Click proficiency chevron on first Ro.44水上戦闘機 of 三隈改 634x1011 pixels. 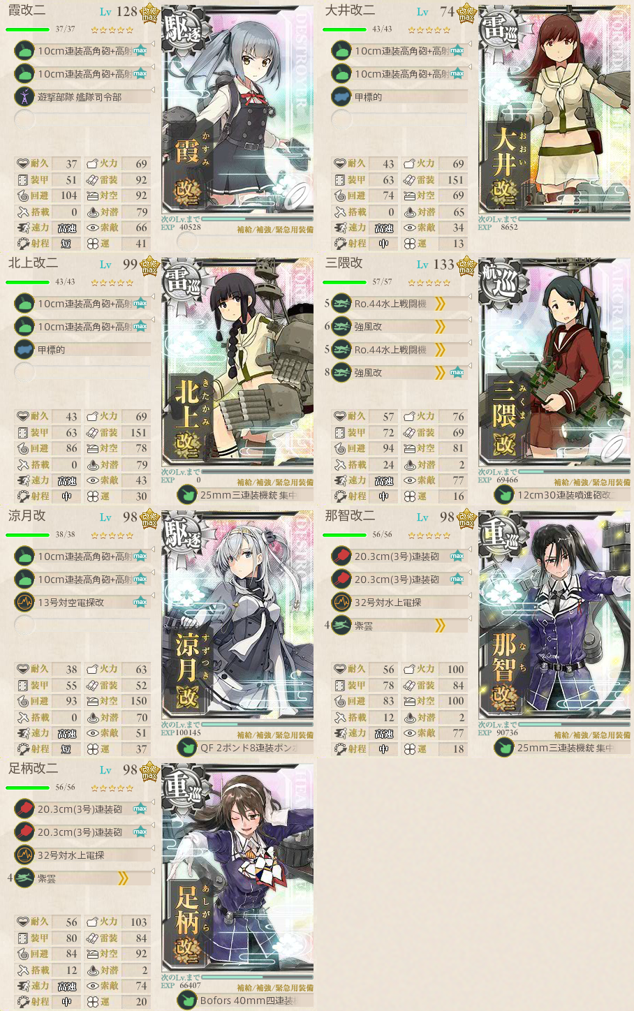(440, 304)
